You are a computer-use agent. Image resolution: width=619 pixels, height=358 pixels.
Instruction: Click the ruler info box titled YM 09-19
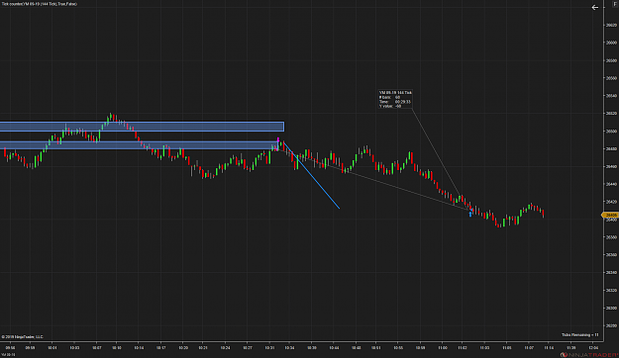(395, 99)
